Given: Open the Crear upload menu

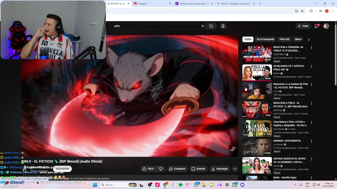Looking at the screenshot, I should [x=303, y=26].
